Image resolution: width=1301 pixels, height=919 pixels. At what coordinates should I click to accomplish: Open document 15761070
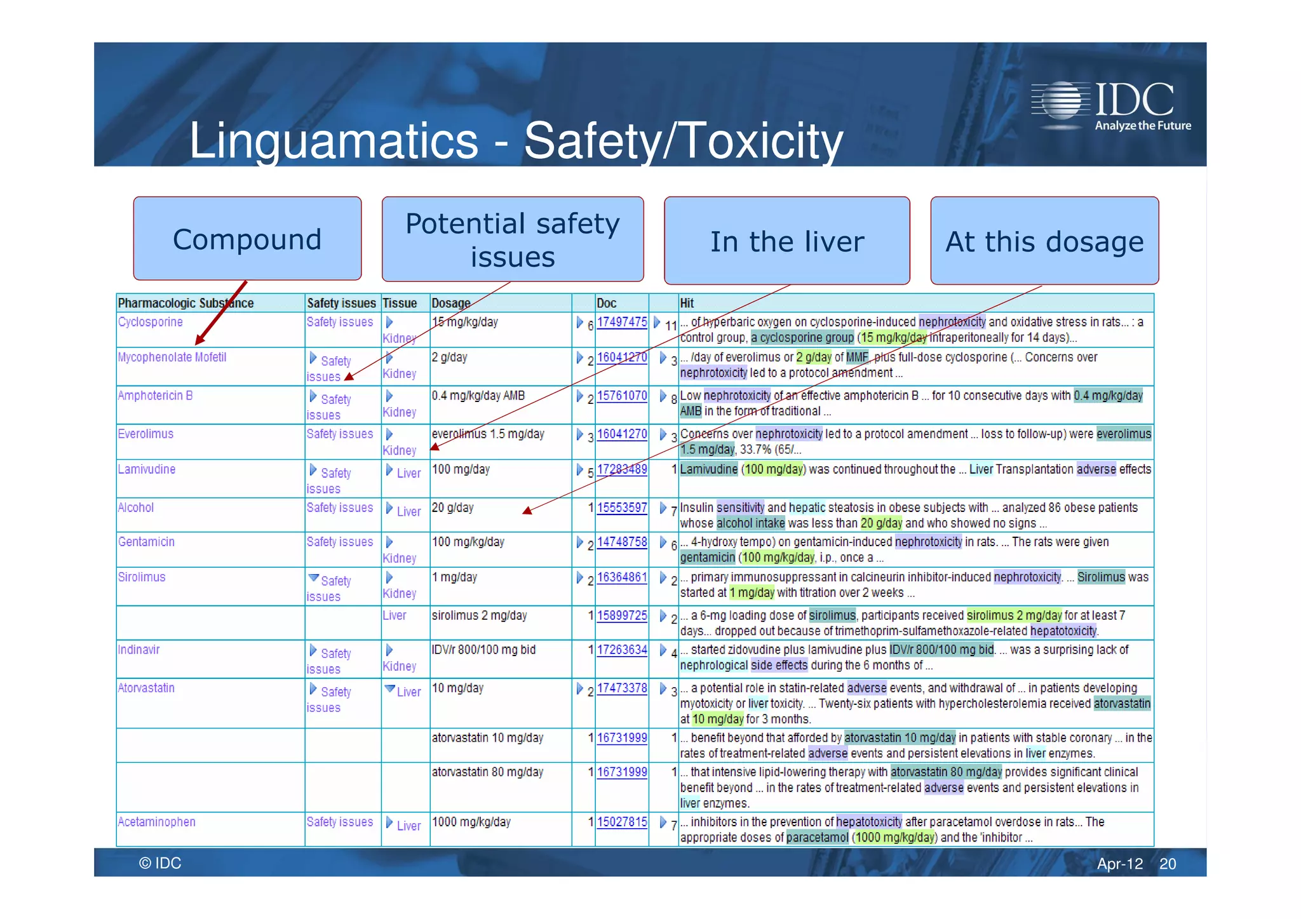coord(622,396)
